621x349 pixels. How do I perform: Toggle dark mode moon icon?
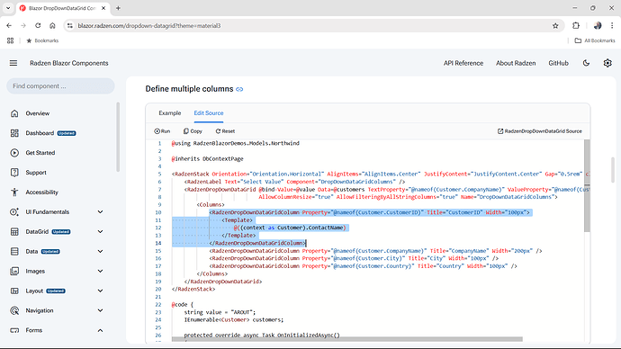(586, 63)
